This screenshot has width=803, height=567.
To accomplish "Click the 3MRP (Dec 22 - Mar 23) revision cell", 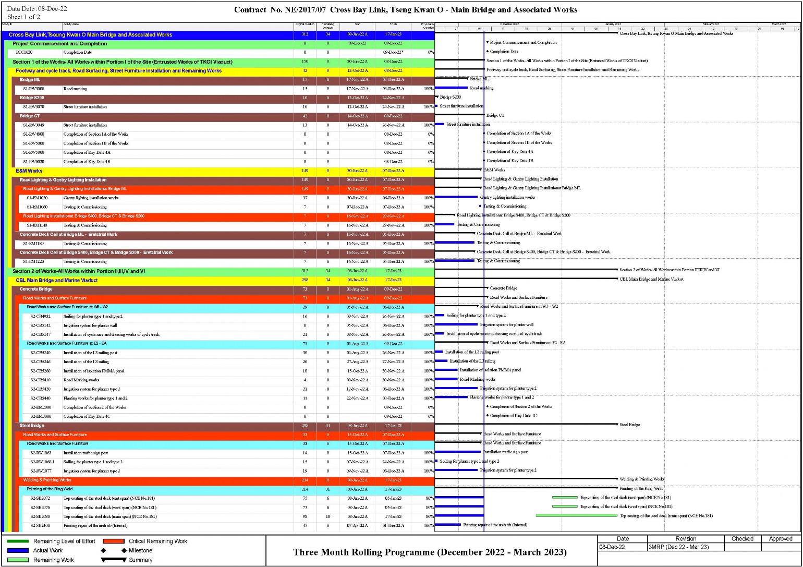I will pos(686,547).
